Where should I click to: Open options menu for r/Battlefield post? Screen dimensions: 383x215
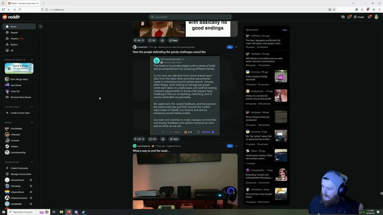point(236,47)
